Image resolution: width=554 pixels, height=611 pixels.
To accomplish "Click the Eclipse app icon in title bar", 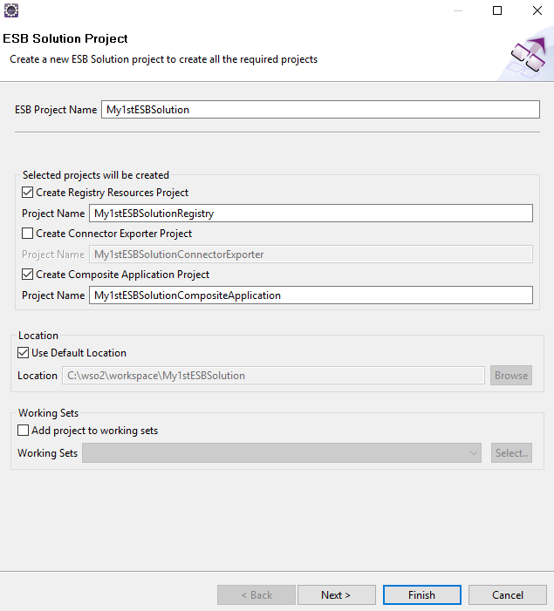I will pos(10,10).
